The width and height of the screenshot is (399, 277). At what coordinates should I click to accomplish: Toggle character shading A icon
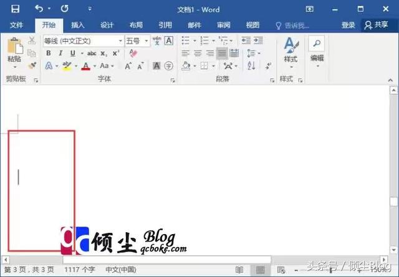(x=156, y=66)
